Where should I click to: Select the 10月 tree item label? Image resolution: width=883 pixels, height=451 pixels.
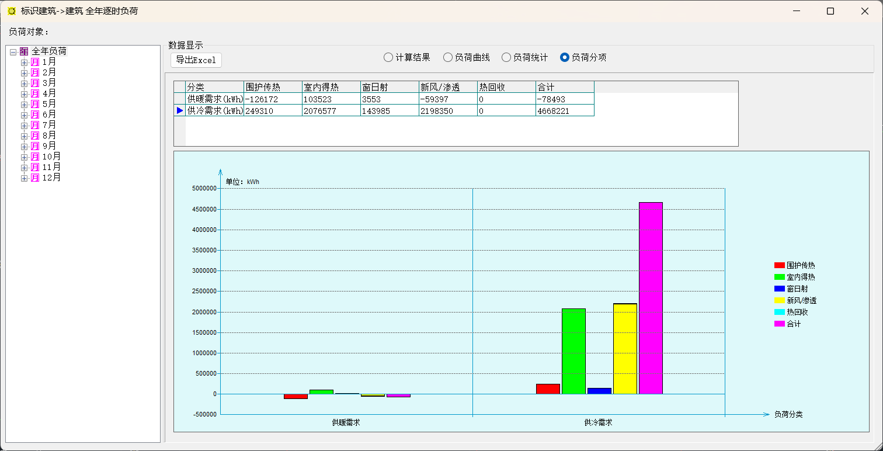coord(51,157)
